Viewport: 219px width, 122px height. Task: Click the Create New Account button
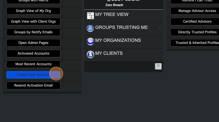33,75
